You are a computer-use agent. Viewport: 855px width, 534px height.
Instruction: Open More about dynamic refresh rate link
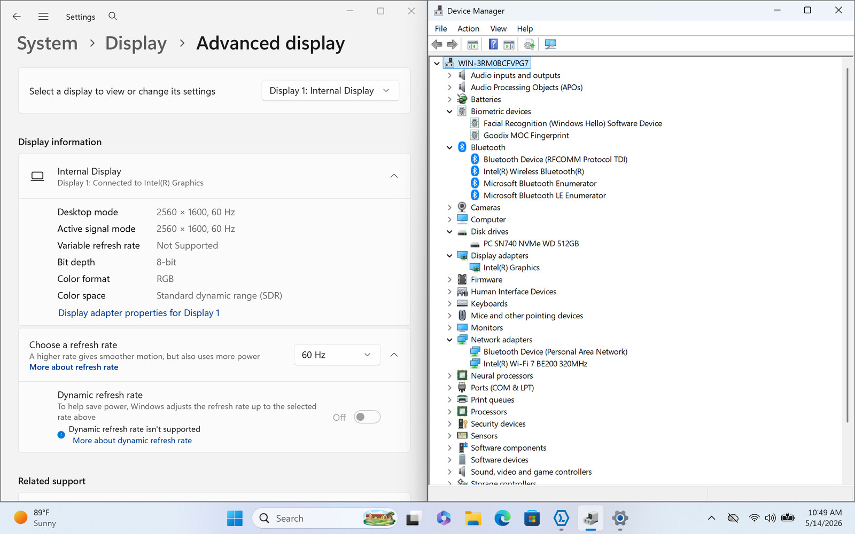pyautogui.click(x=132, y=441)
